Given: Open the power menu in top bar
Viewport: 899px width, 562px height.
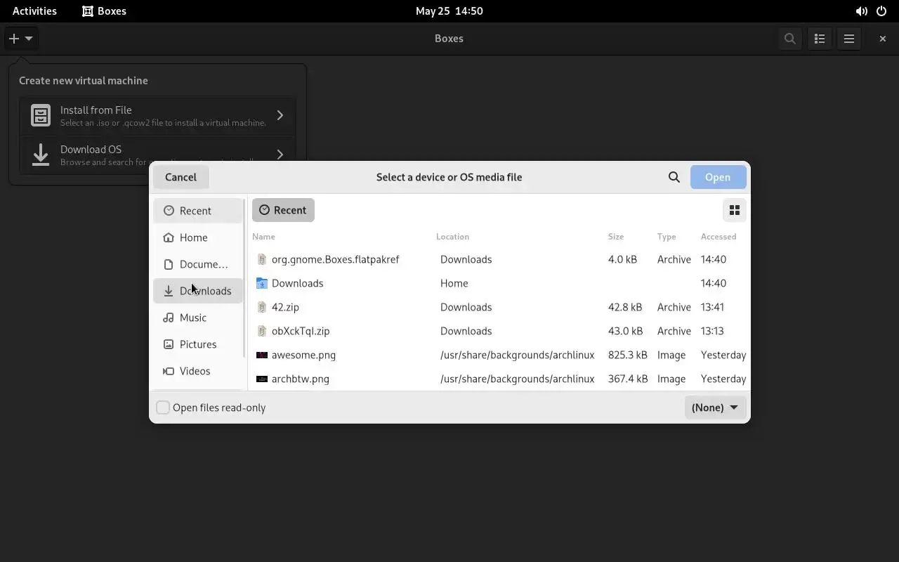Looking at the screenshot, I should pyautogui.click(x=881, y=11).
